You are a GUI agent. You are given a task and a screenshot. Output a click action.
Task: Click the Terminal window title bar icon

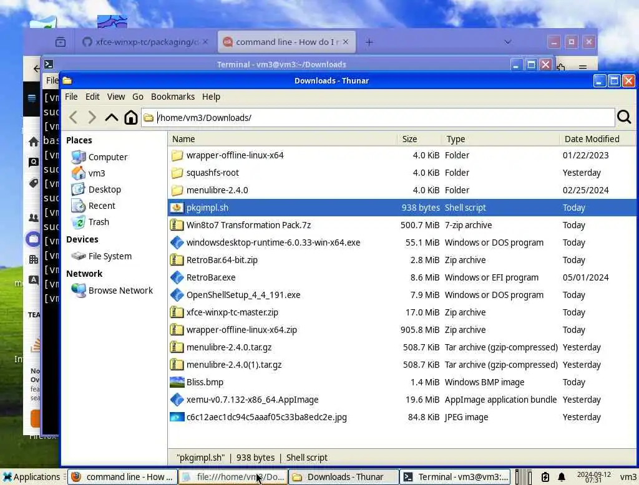pyautogui.click(x=49, y=64)
